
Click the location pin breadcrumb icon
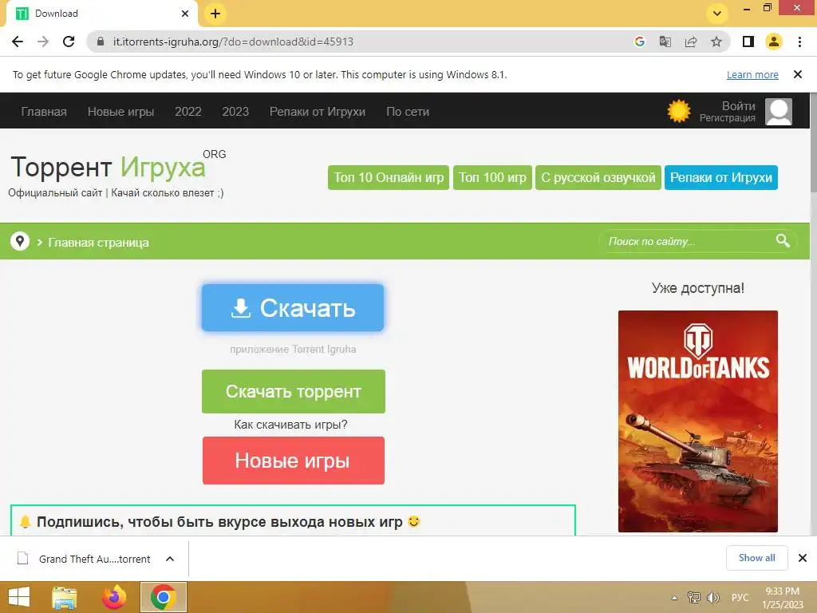(x=20, y=241)
